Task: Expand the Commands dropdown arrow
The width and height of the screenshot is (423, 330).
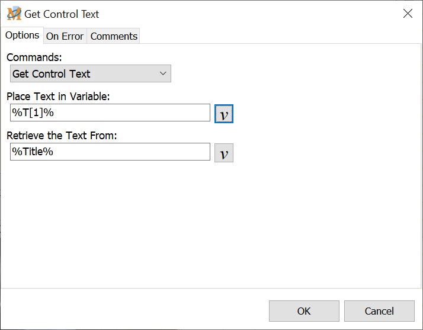Action: tap(164, 74)
